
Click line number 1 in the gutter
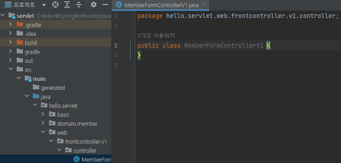(115, 16)
